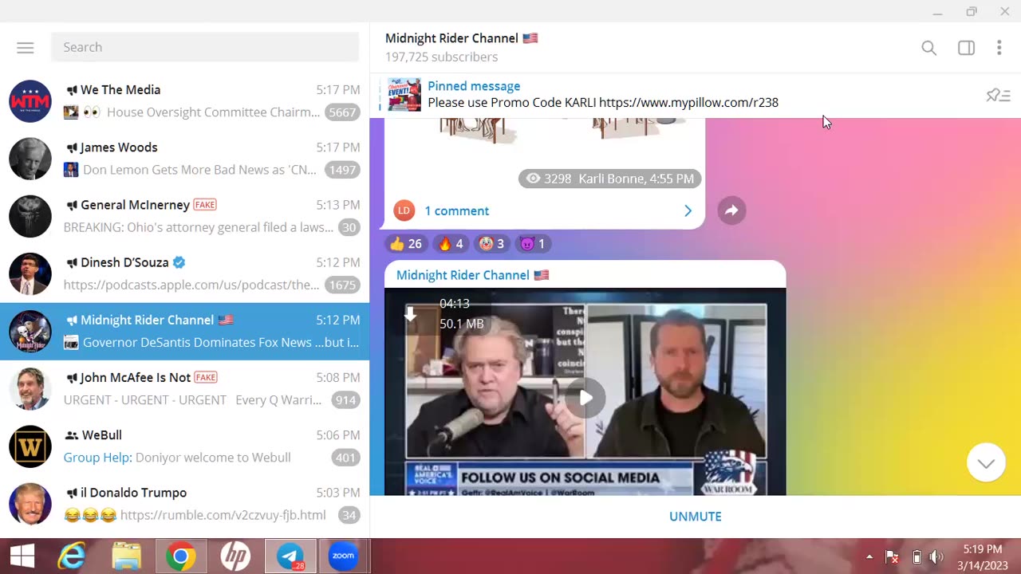This screenshot has width=1021, height=574.
Task: Click il Donaldo Trumpo avatar
Action: (30, 503)
